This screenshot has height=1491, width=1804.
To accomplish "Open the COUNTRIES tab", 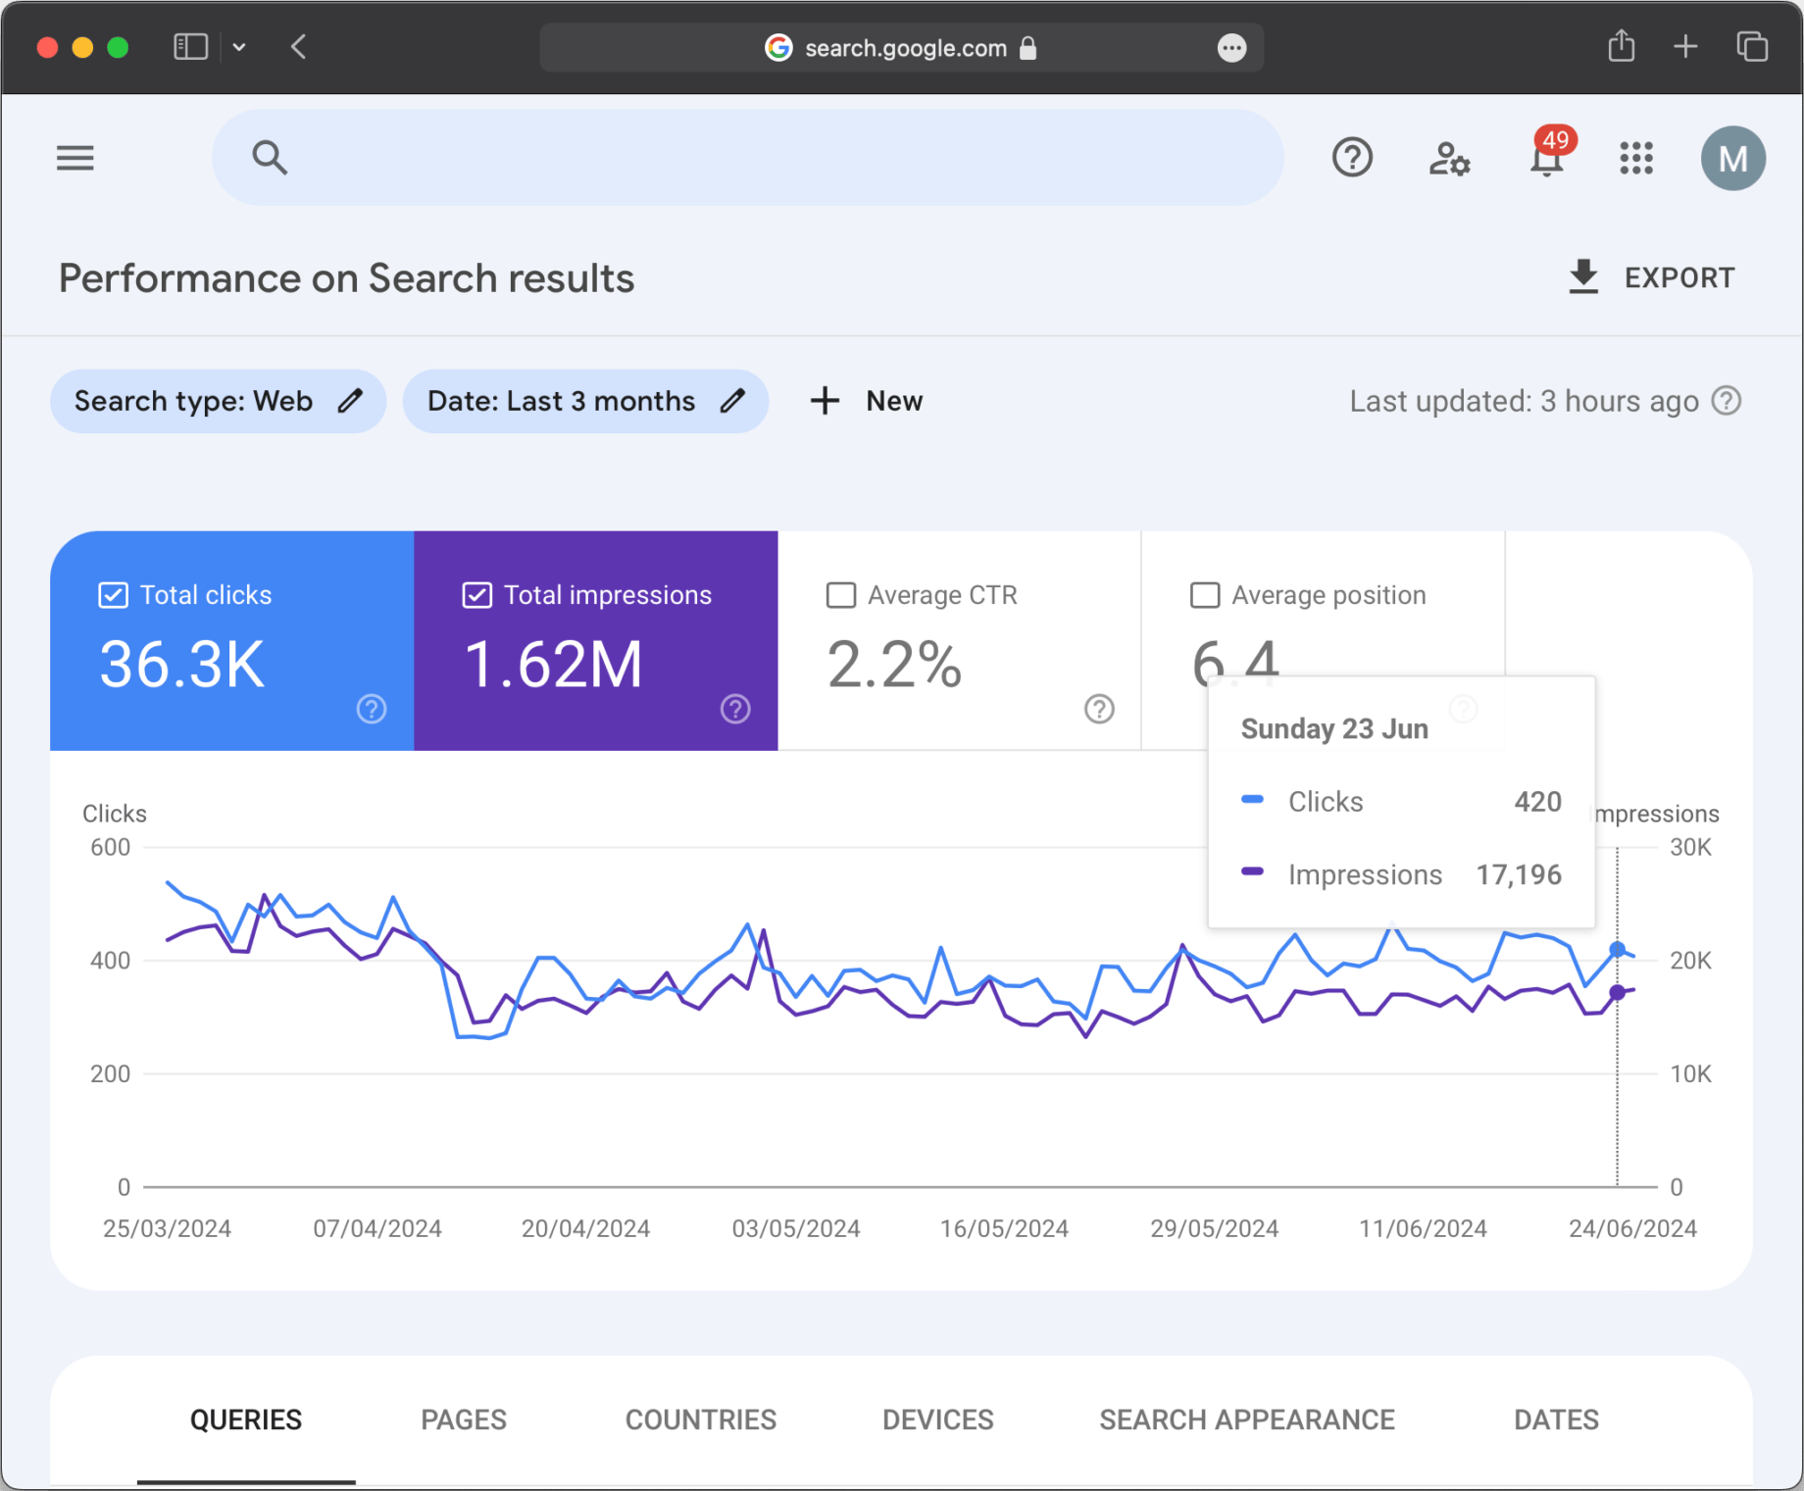I will (x=699, y=1418).
